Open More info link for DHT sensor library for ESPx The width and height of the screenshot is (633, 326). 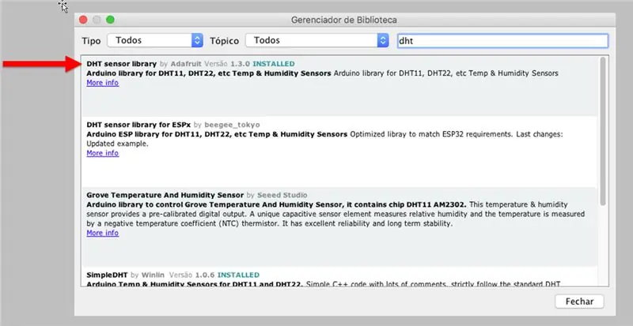coord(103,153)
